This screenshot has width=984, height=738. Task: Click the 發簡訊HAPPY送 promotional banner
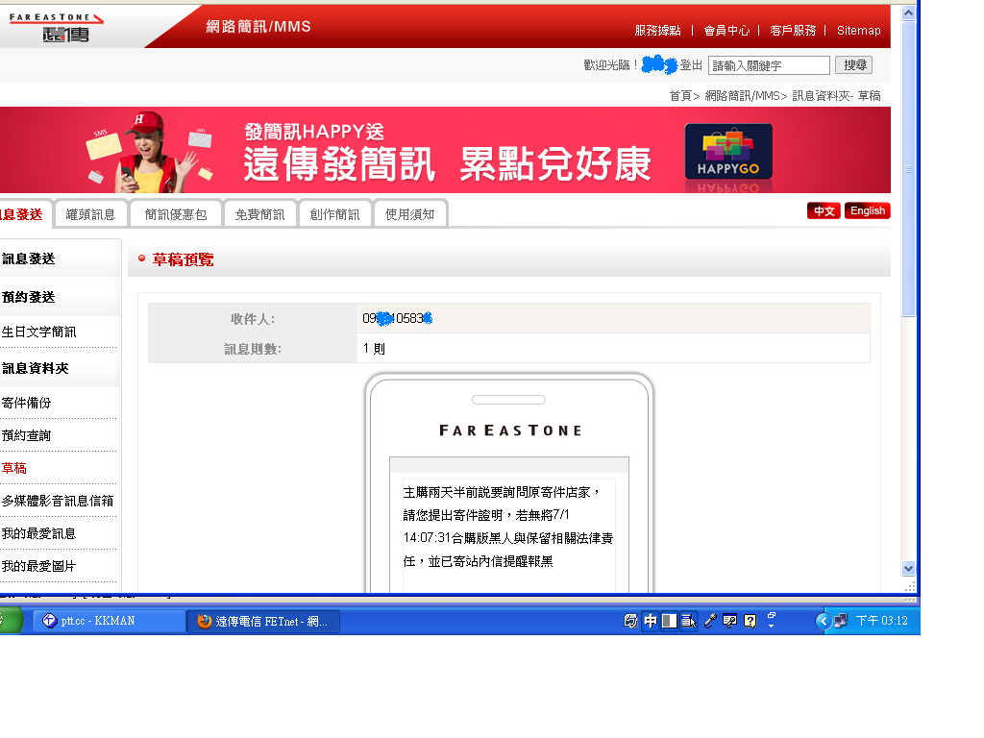(x=445, y=150)
